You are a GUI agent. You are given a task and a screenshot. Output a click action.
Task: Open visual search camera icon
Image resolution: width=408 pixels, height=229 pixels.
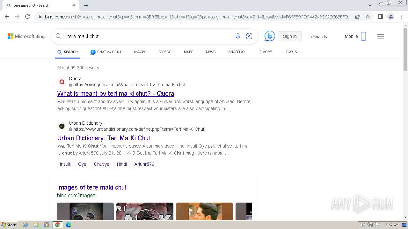pyautogui.click(x=249, y=36)
